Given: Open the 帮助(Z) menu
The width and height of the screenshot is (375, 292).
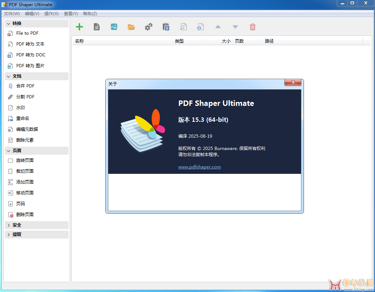Looking at the screenshot, I should 90,14.
